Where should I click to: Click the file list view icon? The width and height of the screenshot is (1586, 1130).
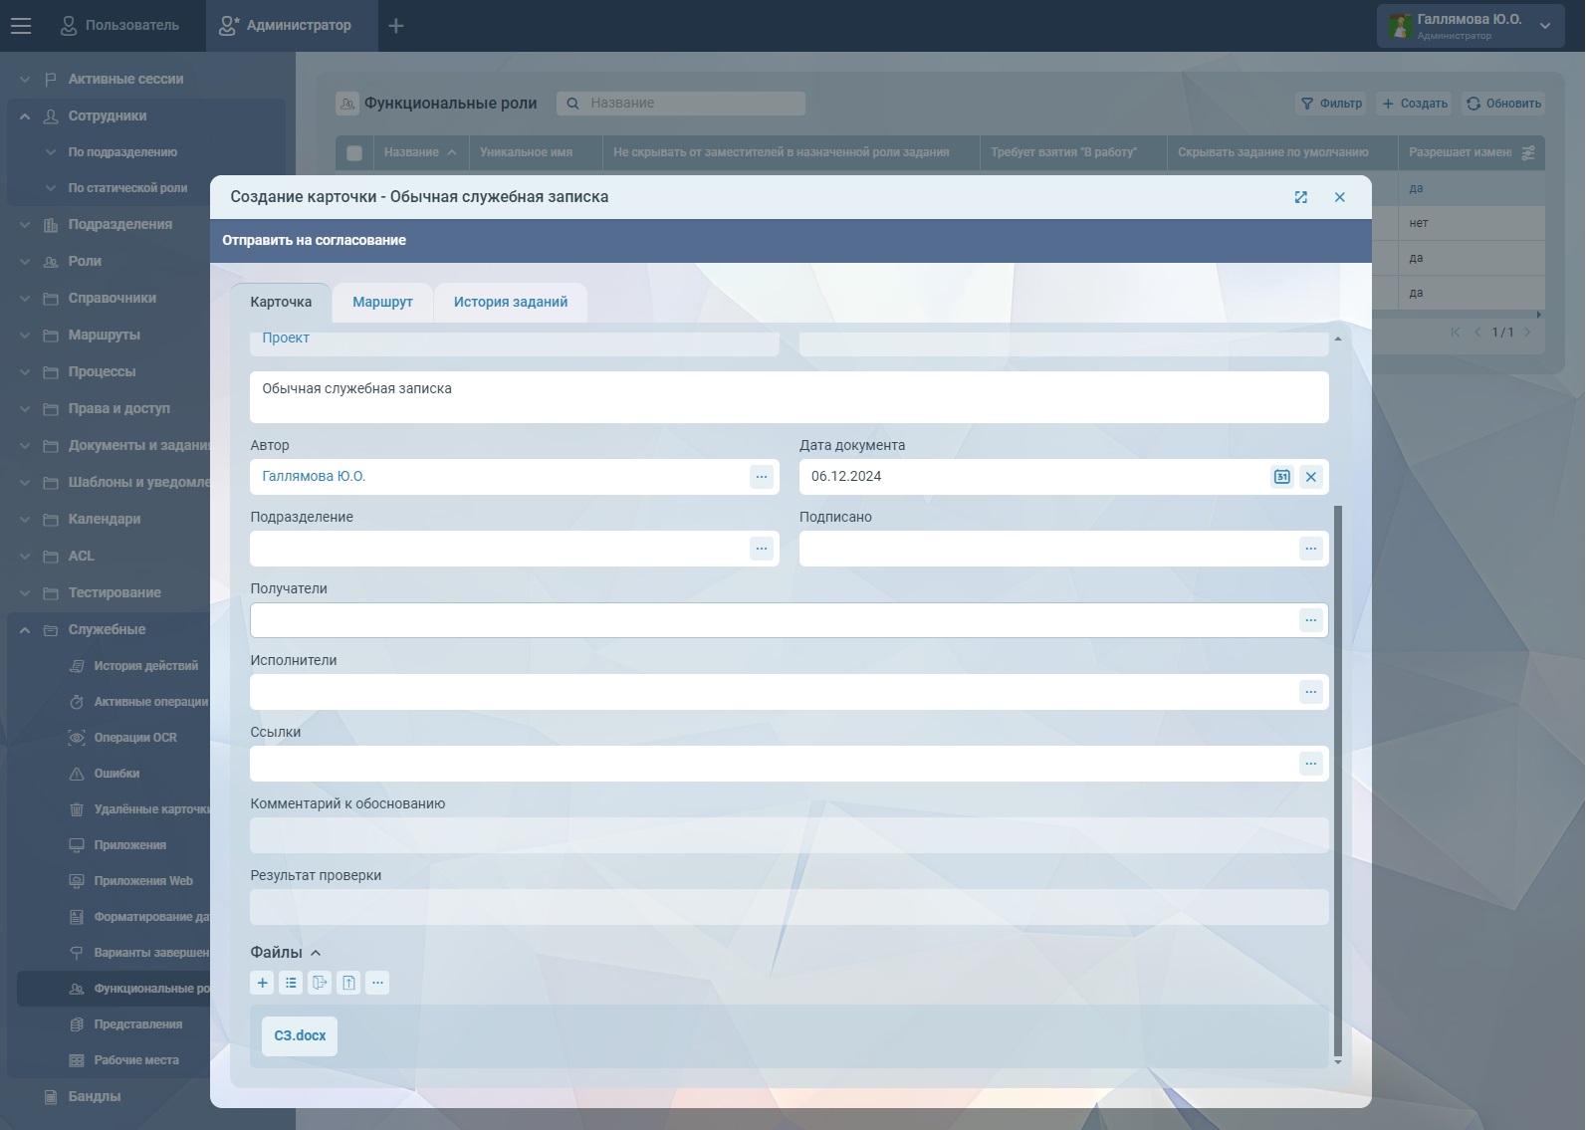[x=291, y=983]
